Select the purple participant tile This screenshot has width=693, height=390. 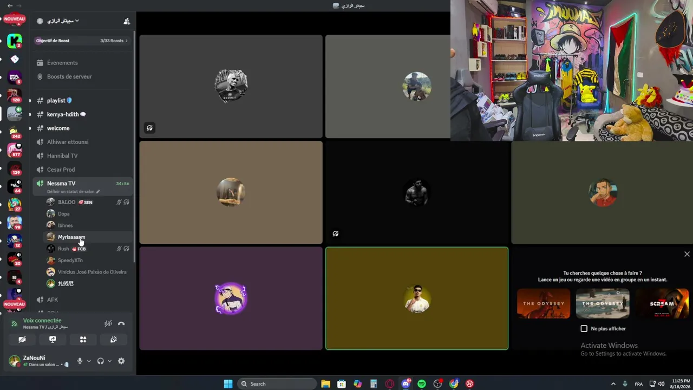pyautogui.click(x=231, y=298)
